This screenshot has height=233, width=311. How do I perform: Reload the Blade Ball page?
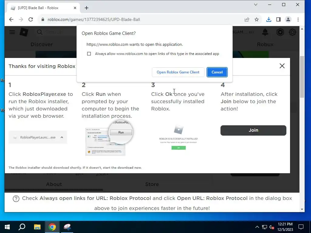31,19
